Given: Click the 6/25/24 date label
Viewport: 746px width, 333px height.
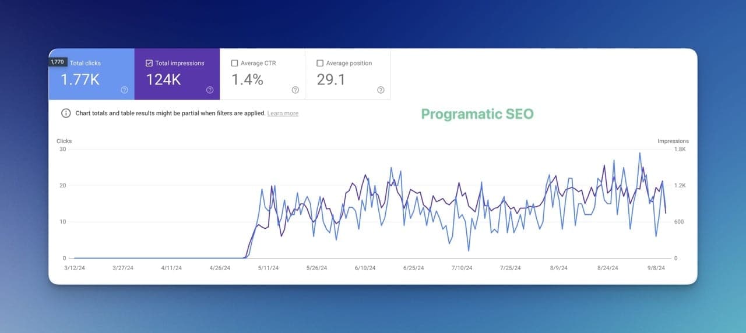Looking at the screenshot, I should click(413, 268).
